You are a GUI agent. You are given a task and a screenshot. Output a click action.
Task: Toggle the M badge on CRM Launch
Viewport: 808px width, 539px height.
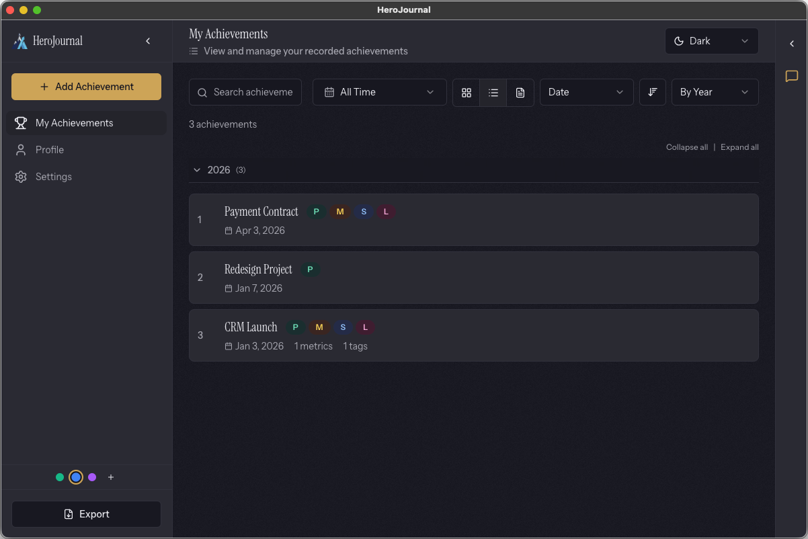coord(319,327)
